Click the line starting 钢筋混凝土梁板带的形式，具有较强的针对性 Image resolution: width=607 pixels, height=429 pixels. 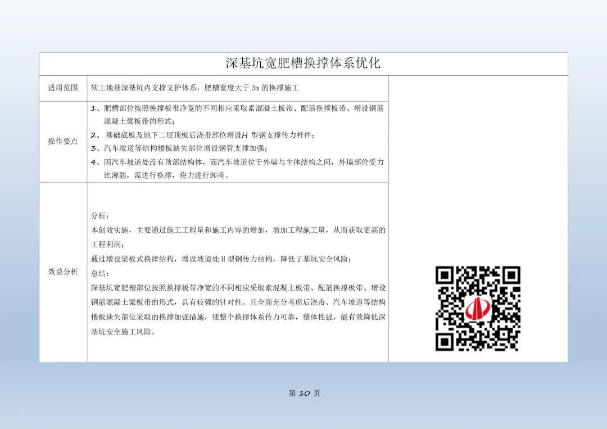[238, 302]
